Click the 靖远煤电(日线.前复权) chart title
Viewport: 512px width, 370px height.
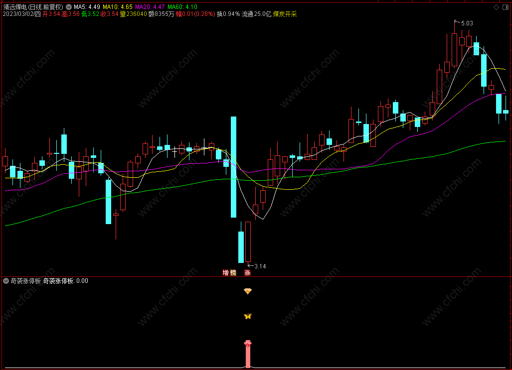point(33,7)
